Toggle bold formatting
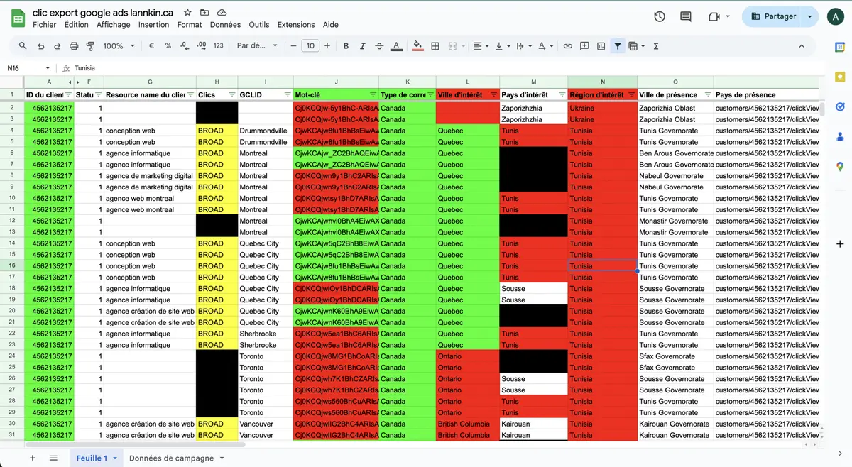This screenshot has width=852, height=467. (x=346, y=46)
